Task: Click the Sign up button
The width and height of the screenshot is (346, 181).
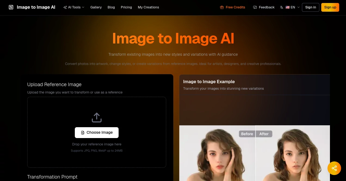Action: pos(330,7)
